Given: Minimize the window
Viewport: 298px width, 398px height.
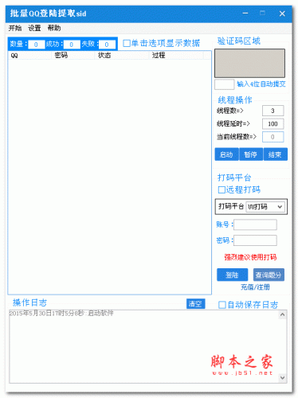Looking at the screenshot, I should (x=245, y=14).
